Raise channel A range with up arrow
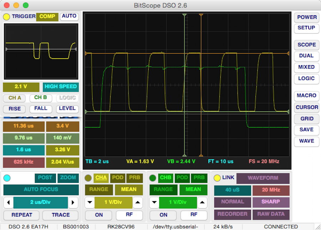This screenshot has width=321, height=230. coord(138,202)
